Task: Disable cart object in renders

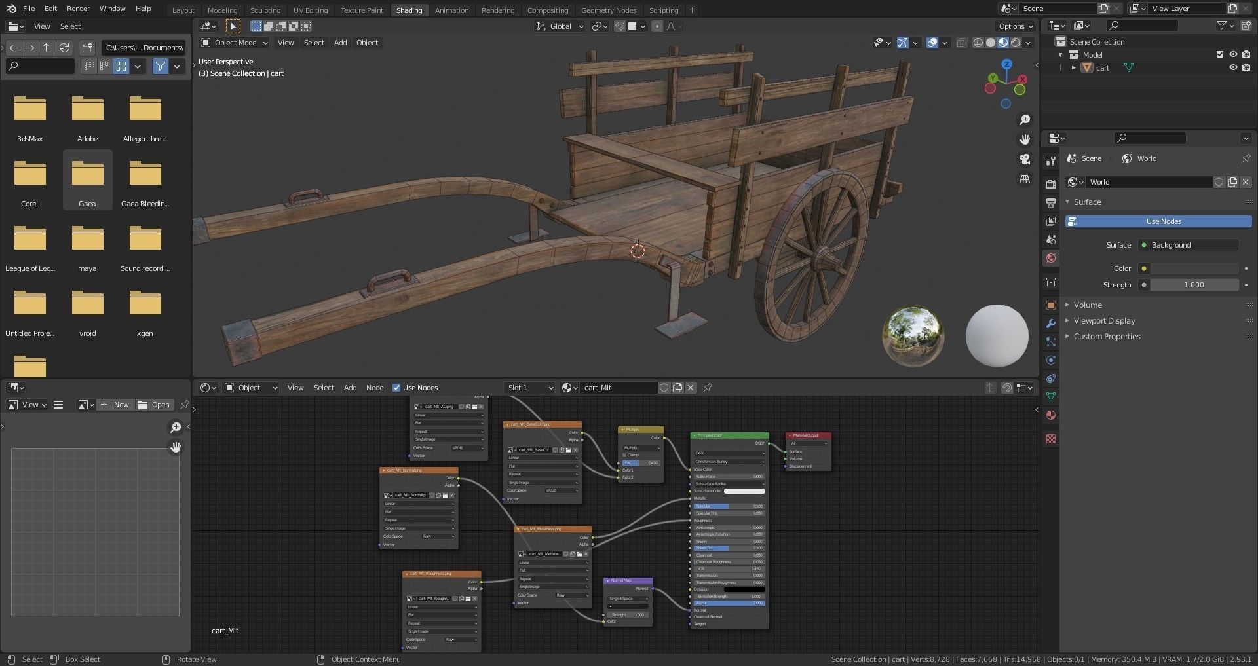Action: click(x=1246, y=67)
